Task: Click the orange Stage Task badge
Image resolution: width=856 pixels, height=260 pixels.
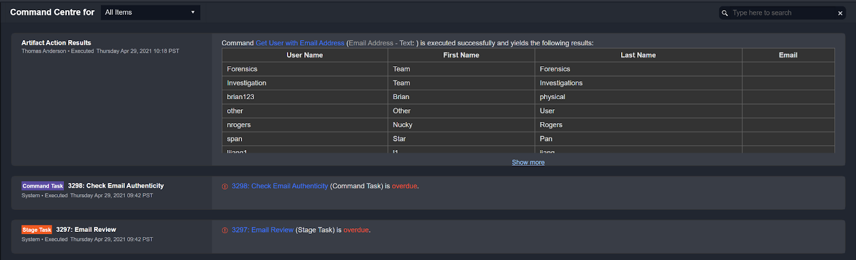Action: tap(37, 230)
